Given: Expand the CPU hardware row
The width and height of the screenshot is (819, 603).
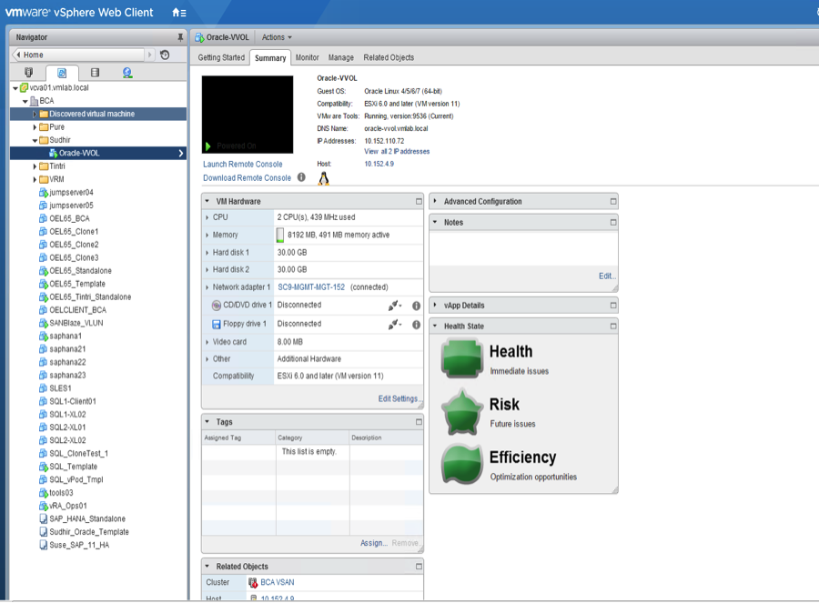Looking at the screenshot, I should pos(207,217).
